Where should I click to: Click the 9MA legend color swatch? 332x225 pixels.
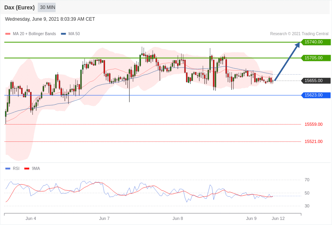point(27,169)
